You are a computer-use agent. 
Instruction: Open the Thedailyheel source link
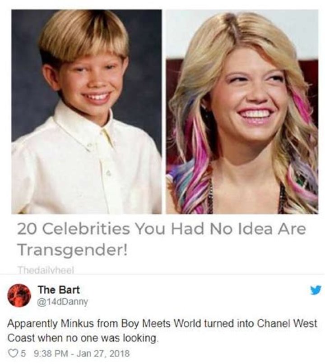pyautogui.click(x=46, y=270)
